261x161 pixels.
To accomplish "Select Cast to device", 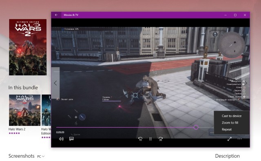I will click(x=232, y=116).
